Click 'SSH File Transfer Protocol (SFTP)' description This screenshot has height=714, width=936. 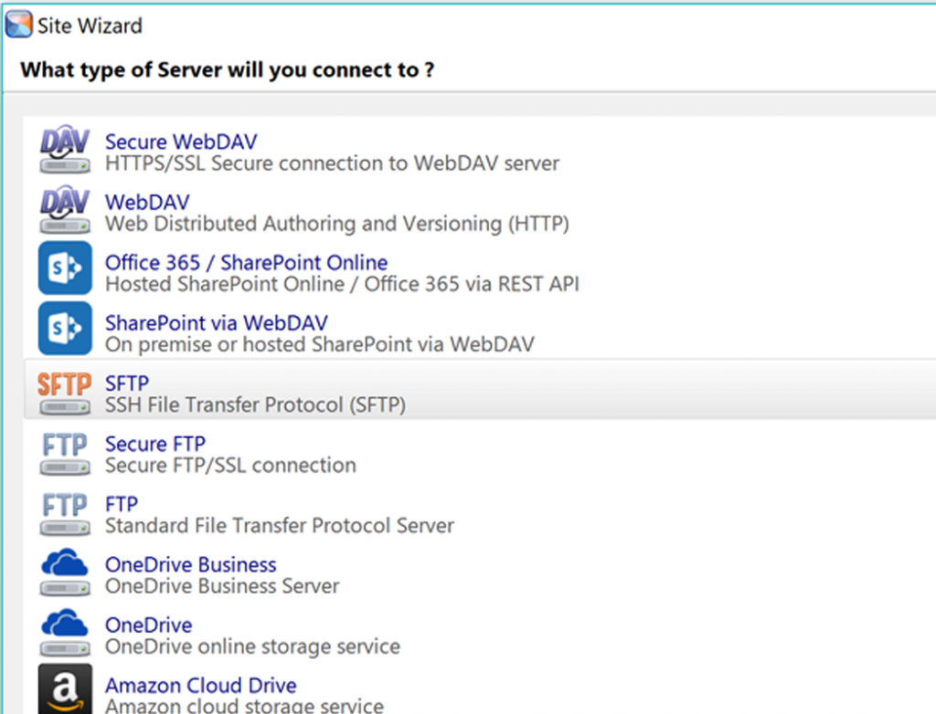pos(256,405)
